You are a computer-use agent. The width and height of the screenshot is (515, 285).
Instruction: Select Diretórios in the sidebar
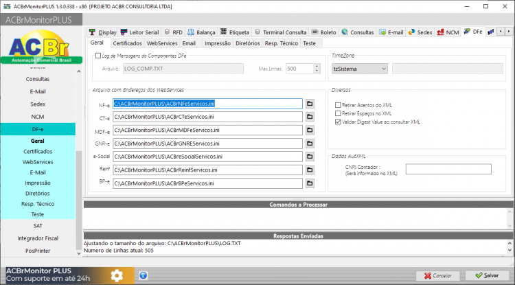[38, 194]
